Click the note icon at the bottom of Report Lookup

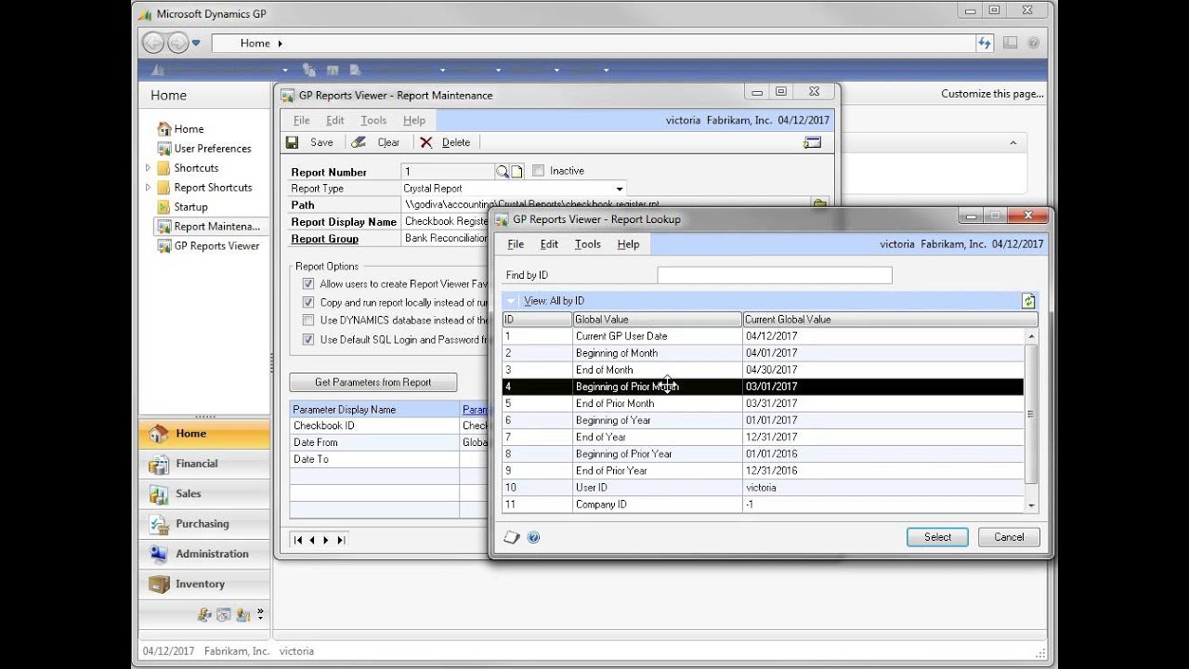pos(512,537)
